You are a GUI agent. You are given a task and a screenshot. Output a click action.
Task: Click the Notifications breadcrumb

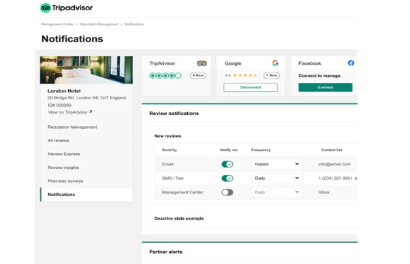134,24
